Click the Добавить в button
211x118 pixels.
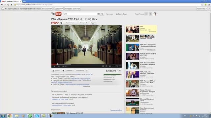tap(70, 71)
